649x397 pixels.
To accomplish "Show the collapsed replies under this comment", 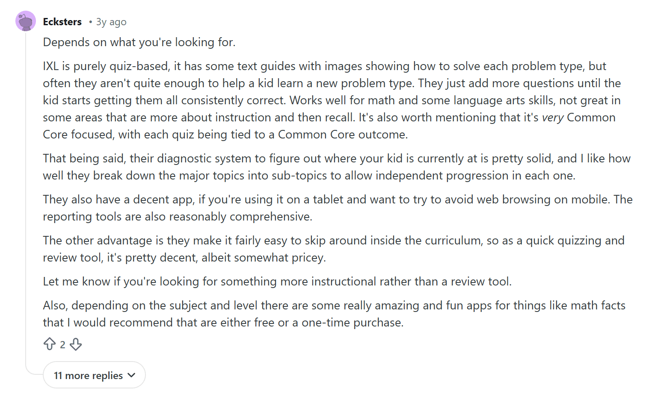I will [94, 375].
